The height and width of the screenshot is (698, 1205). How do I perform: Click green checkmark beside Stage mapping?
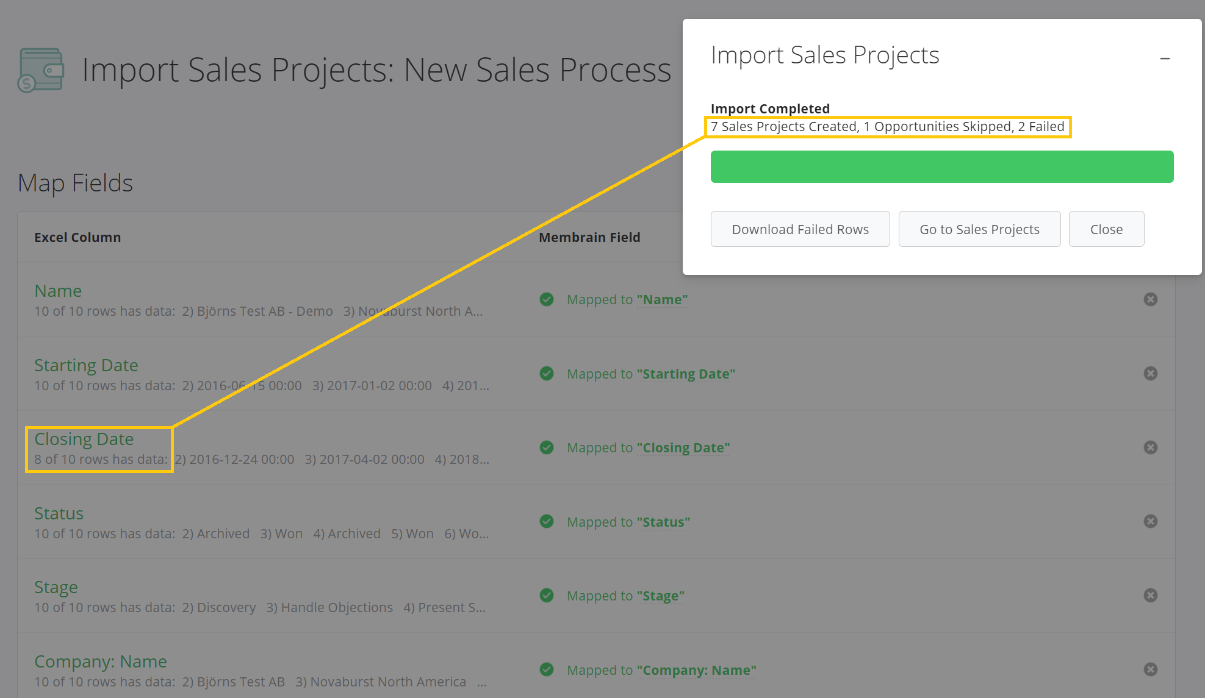(x=547, y=596)
